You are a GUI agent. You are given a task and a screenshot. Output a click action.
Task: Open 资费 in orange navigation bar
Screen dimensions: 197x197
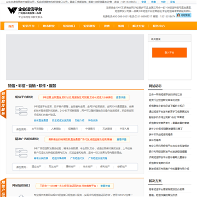click(107, 26)
